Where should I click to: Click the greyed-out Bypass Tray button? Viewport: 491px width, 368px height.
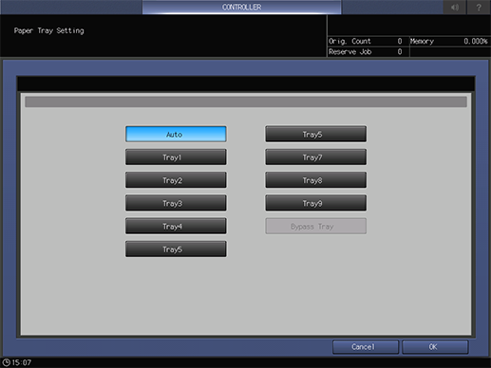[315, 226]
